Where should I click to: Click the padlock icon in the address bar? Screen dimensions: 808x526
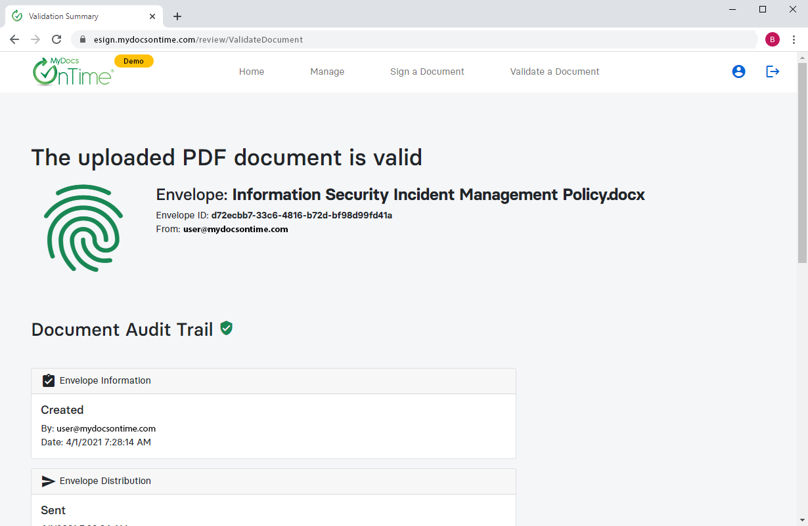(x=82, y=39)
